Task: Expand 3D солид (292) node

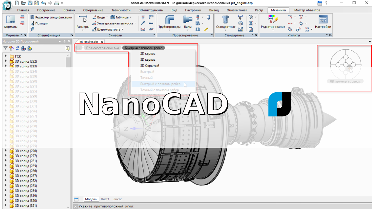Action: pyautogui.click(x=6, y=61)
